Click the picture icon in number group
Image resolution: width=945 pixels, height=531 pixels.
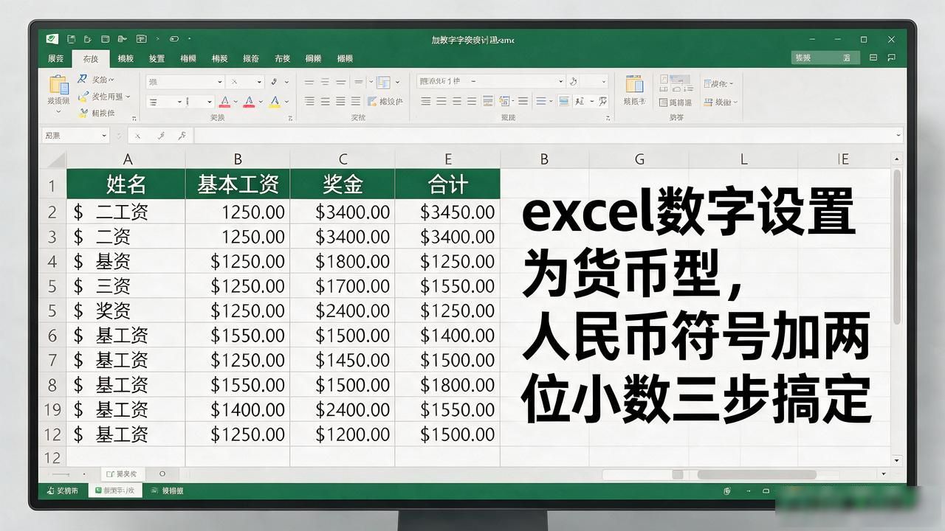point(563,101)
